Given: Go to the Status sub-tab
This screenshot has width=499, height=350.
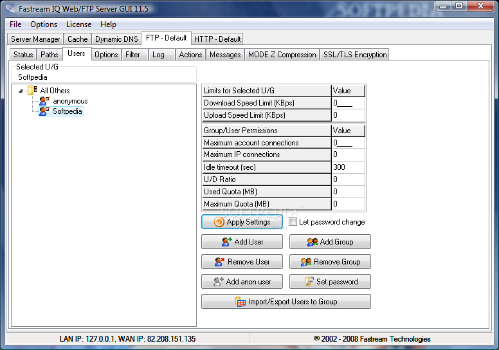Looking at the screenshot, I should [x=23, y=55].
